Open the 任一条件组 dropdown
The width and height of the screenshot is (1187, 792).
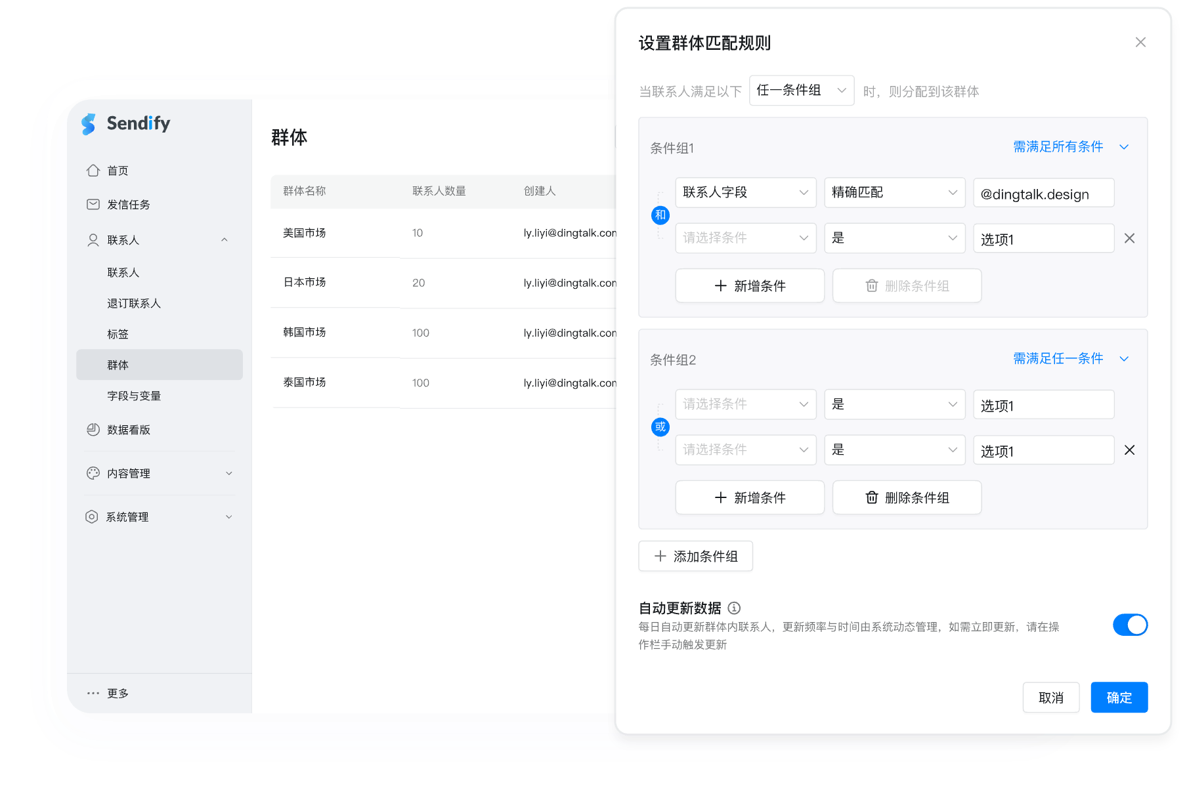802,91
